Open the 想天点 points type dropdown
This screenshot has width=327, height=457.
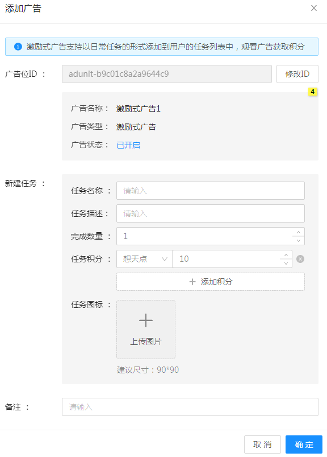(x=144, y=259)
